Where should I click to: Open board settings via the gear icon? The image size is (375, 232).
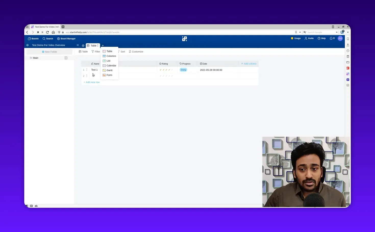click(83, 45)
